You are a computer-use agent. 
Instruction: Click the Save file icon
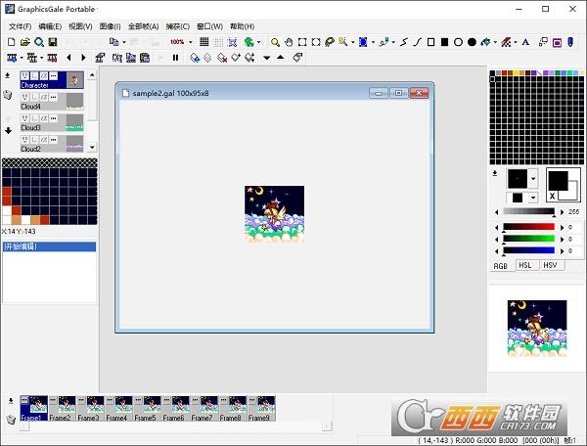(52, 42)
